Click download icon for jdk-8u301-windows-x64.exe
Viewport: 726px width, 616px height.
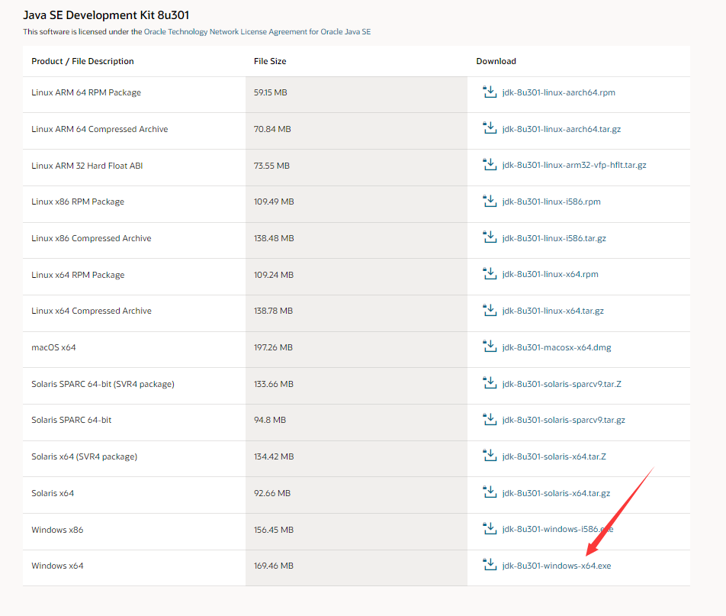pos(490,565)
